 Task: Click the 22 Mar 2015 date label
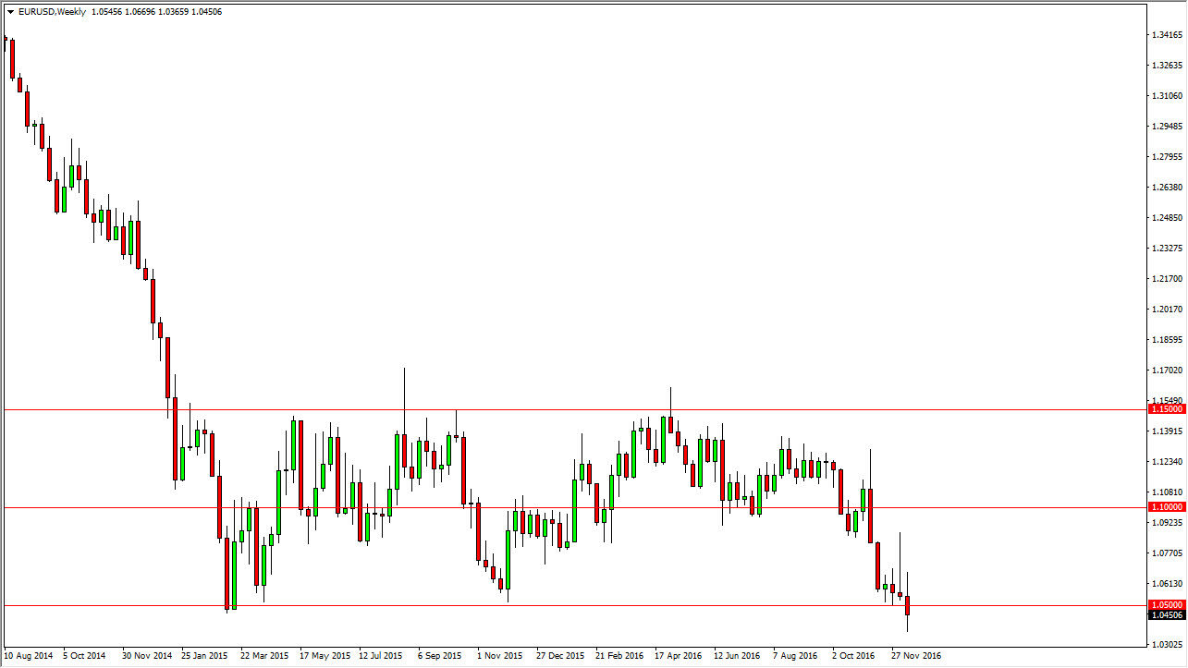coord(264,656)
